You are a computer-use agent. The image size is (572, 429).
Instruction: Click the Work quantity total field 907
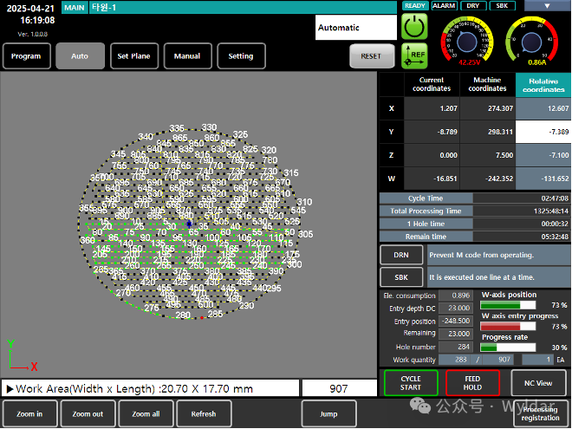point(498,360)
